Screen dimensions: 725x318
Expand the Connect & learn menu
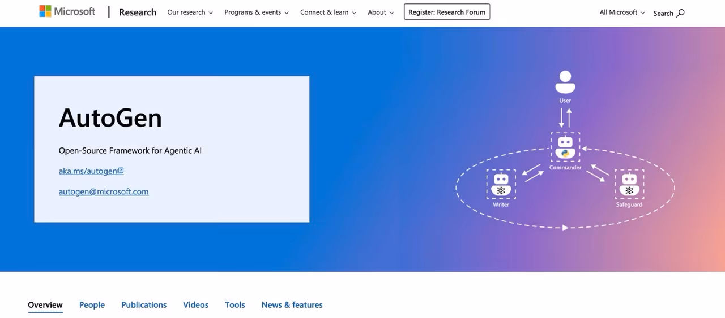(x=329, y=12)
